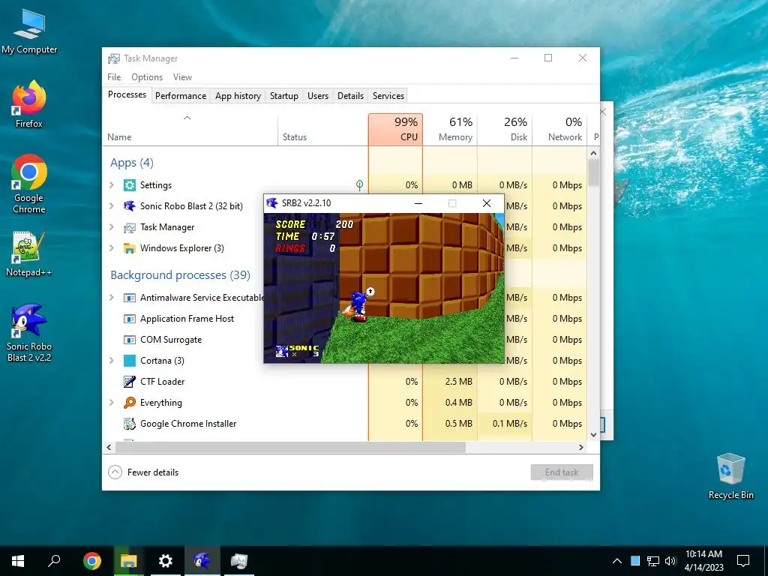Screen dimensions: 768x576
Task: Switch to Task Manager taskbar button
Action: (239, 561)
